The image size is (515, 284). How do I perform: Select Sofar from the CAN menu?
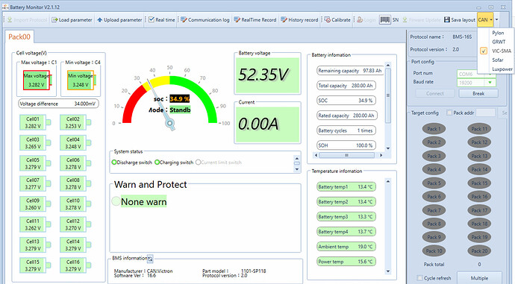[x=498, y=60]
